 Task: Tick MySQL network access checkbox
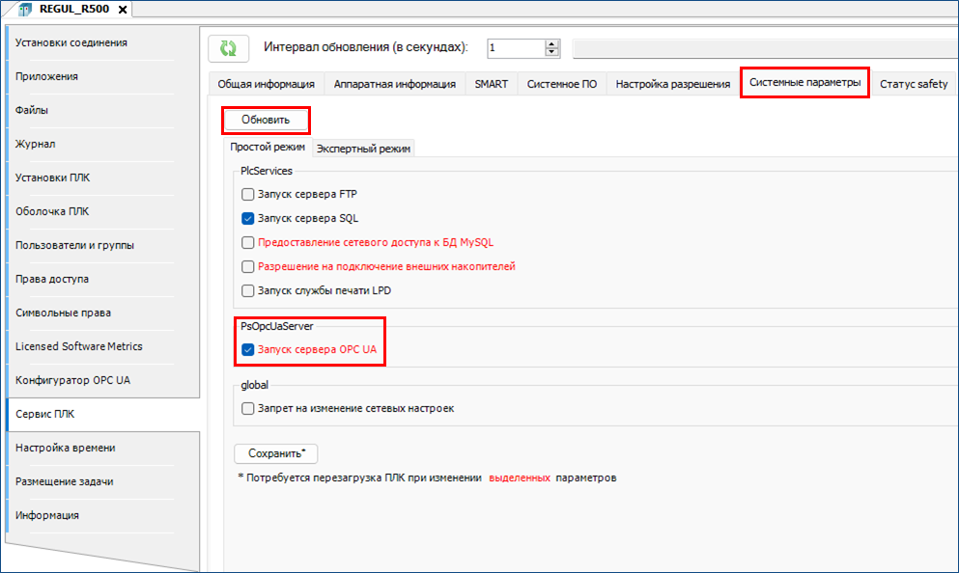248,242
